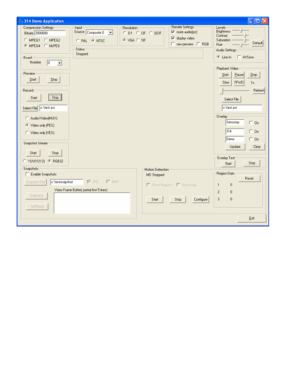Open Motion Detection Configure
This screenshot has height=366, width=283.
coord(201,199)
